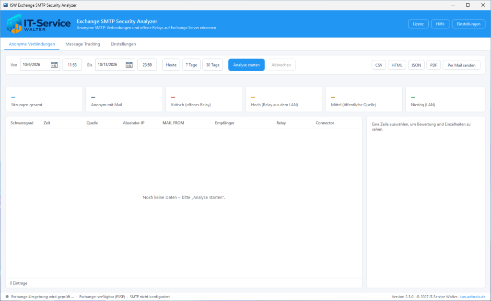Sort by the Connector column header

click(x=325, y=123)
